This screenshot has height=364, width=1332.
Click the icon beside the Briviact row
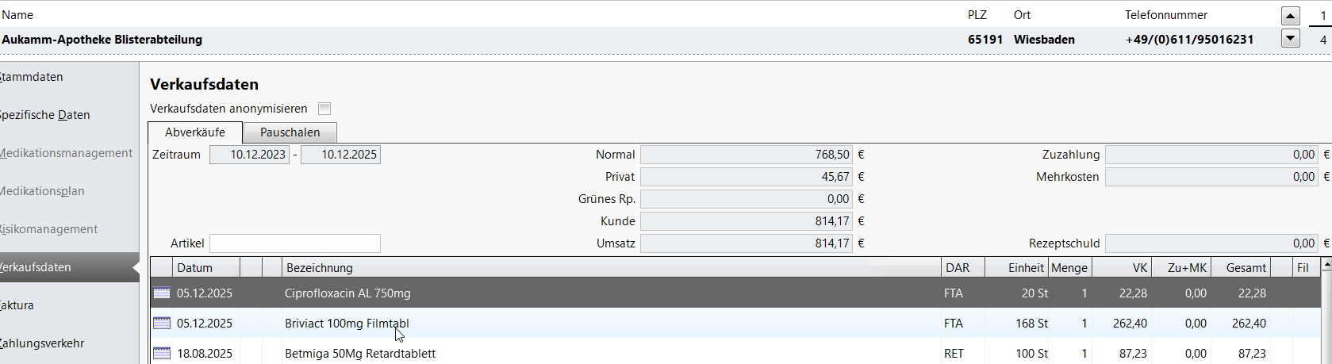coord(162,324)
